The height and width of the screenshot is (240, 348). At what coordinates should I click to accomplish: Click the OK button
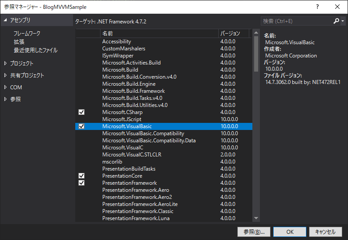[290, 232]
